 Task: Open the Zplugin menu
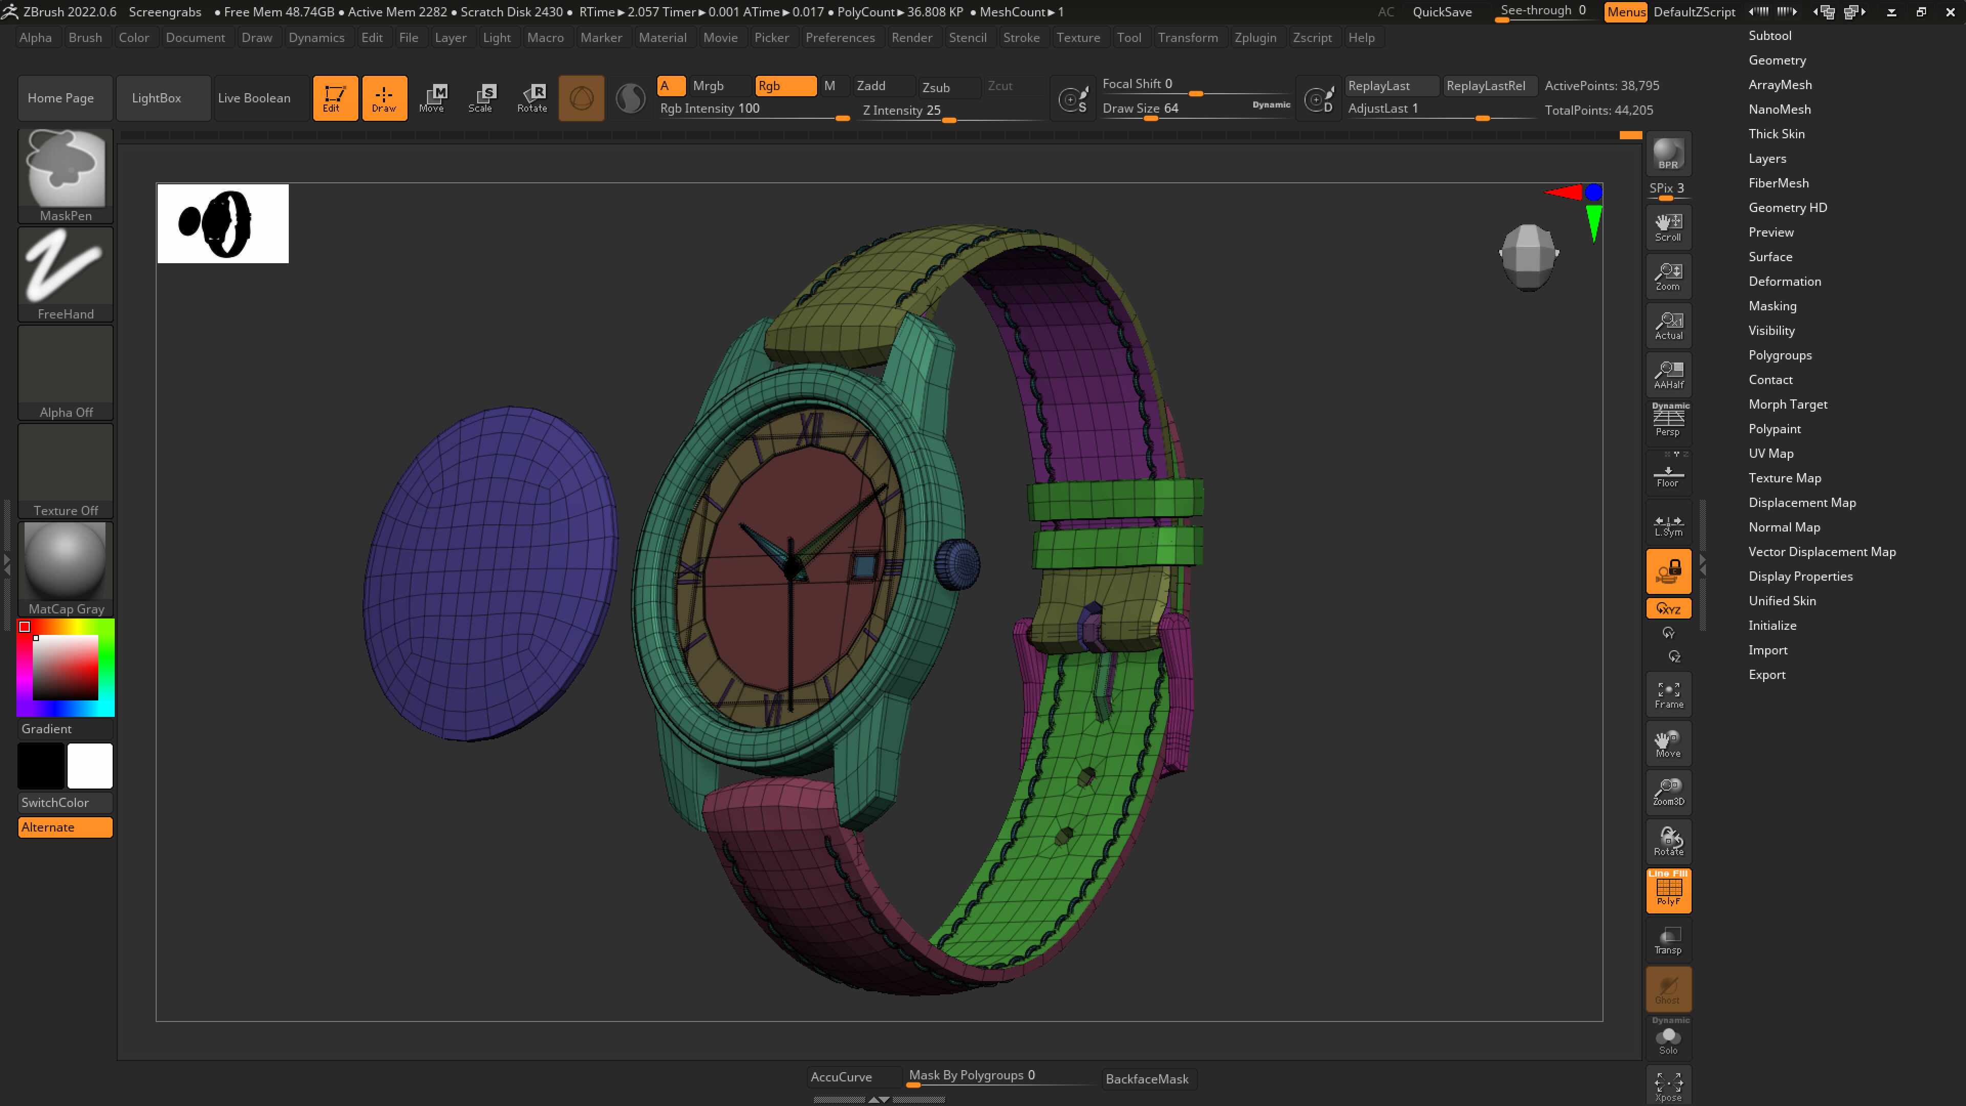pyautogui.click(x=1255, y=37)
